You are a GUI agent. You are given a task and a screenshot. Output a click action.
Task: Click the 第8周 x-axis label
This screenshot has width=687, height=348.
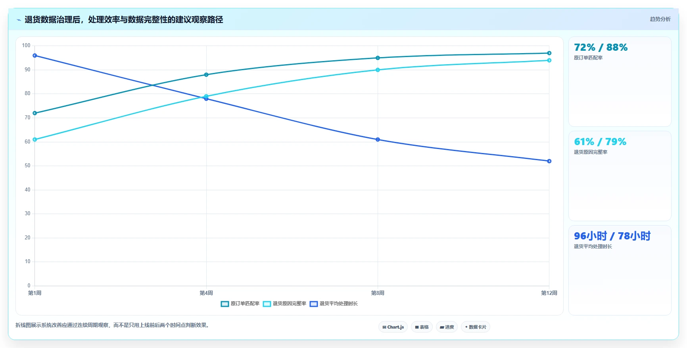(378, 293)
